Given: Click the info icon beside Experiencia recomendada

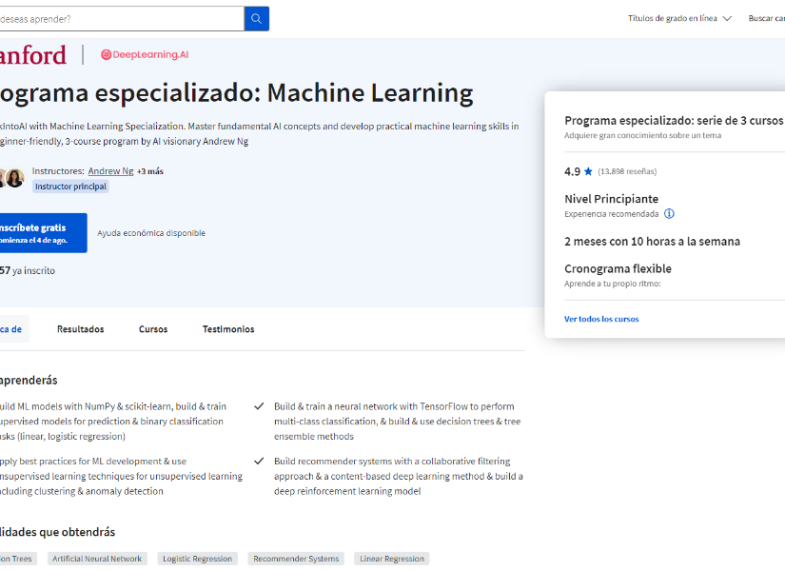Looking at the screenshot, I should click(669, 214).
